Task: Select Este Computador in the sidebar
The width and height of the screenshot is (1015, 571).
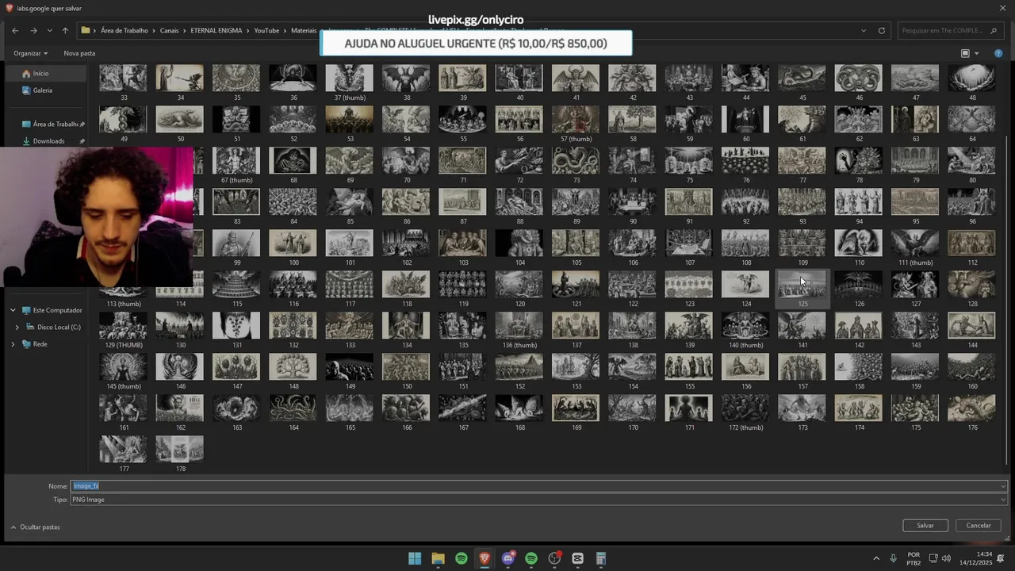Action: coord(52,310)
